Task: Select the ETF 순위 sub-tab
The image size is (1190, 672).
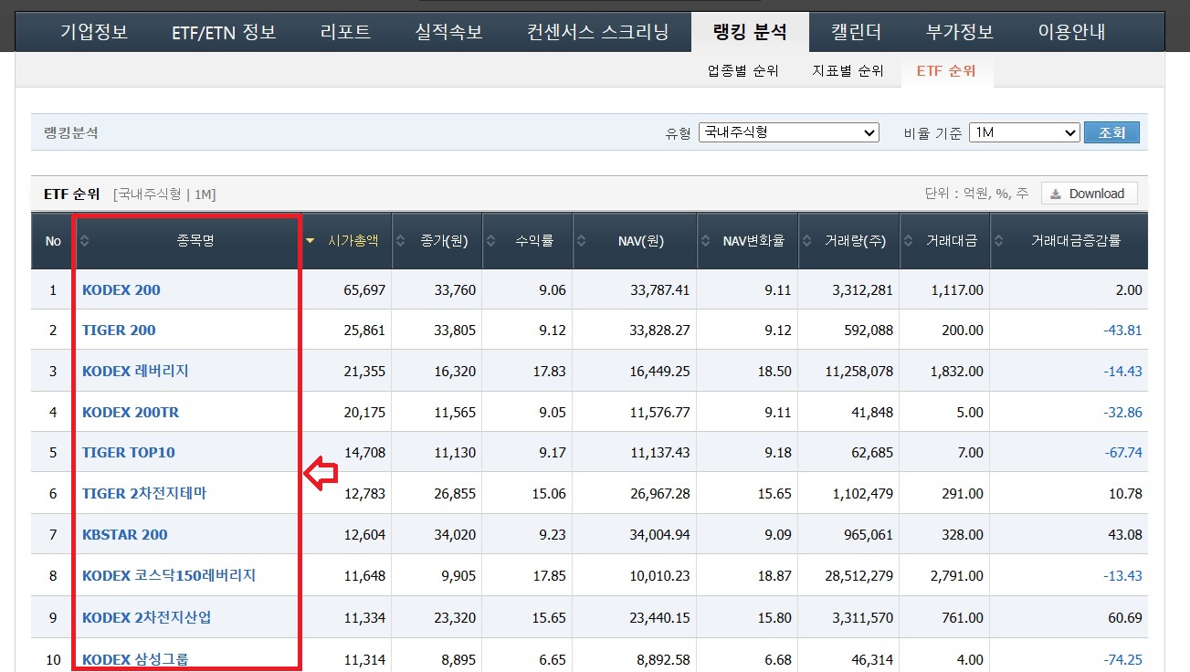Action: pyautogui.click(x=946, y=70)
